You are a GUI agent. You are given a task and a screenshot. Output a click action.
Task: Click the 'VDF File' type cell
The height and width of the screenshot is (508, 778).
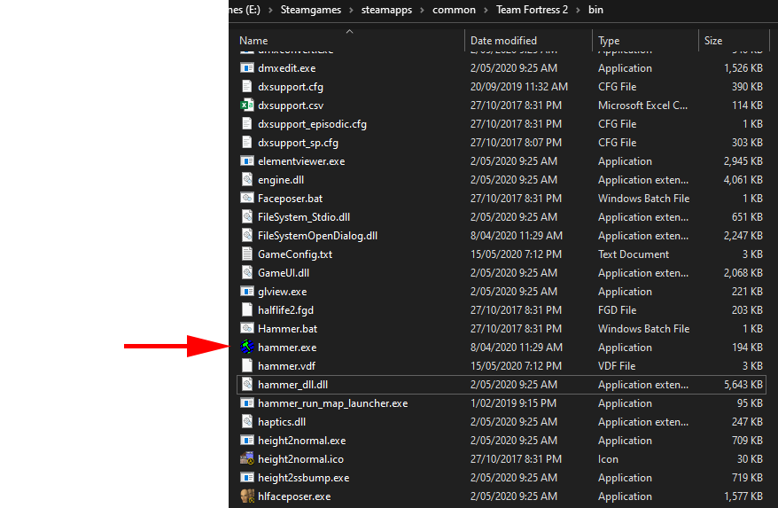617,366
